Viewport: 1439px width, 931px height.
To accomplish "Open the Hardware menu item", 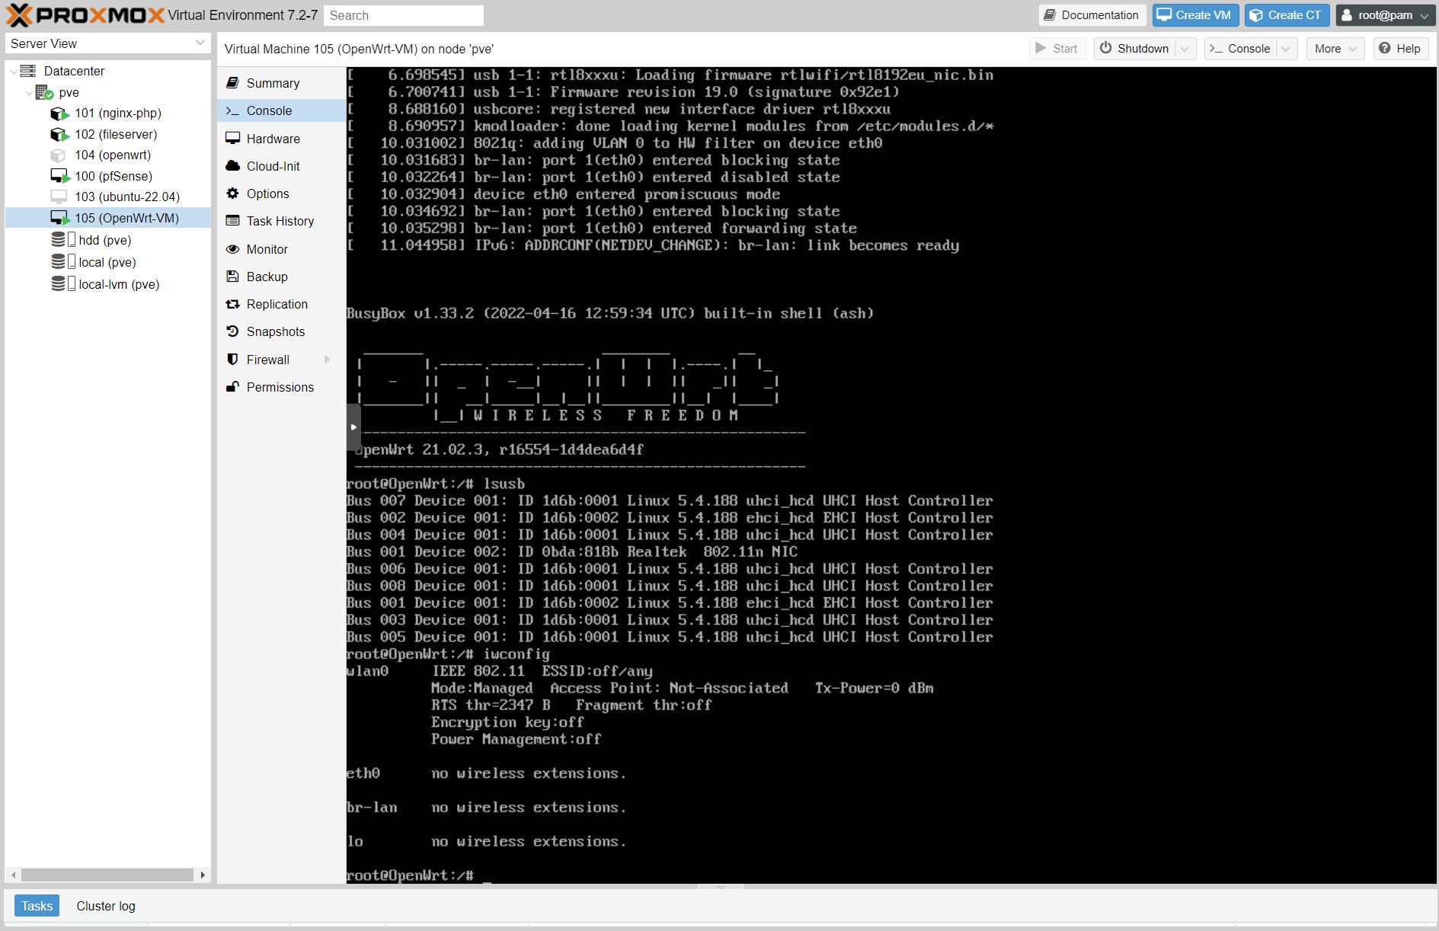I will click(273, 139).
